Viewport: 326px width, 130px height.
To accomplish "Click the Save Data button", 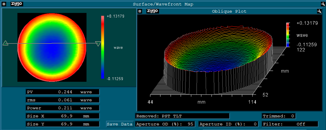I will pyautogui.click(x=120, y=124).
